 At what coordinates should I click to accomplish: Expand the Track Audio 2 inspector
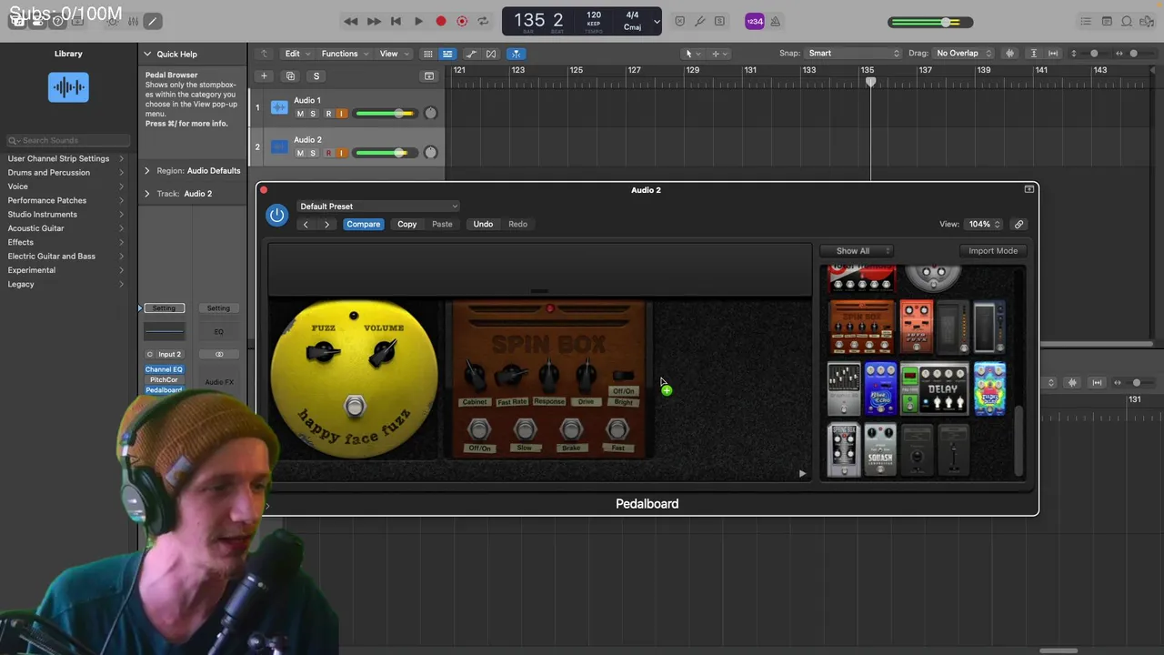147,193
